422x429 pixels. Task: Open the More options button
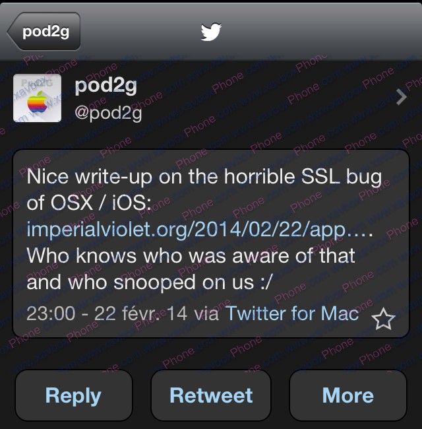click(x=348, y=395)
